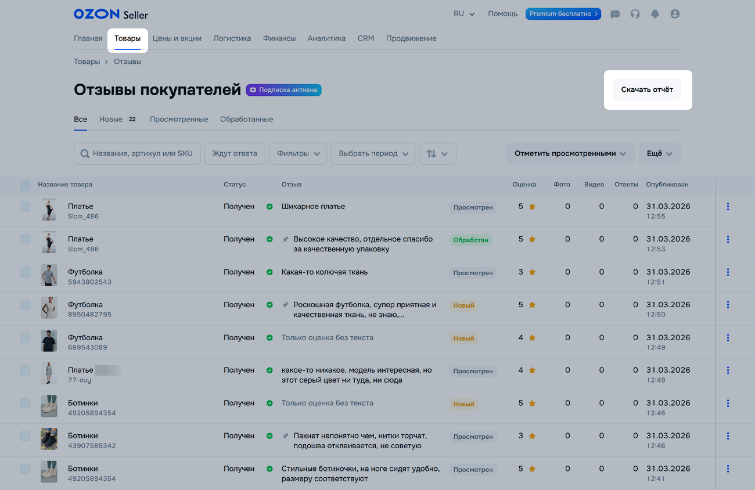The width and height of the screenshot is (755, 490).
Task: Open Ботинки 43907589342 product thumbnail
Action: coord(49,439)
